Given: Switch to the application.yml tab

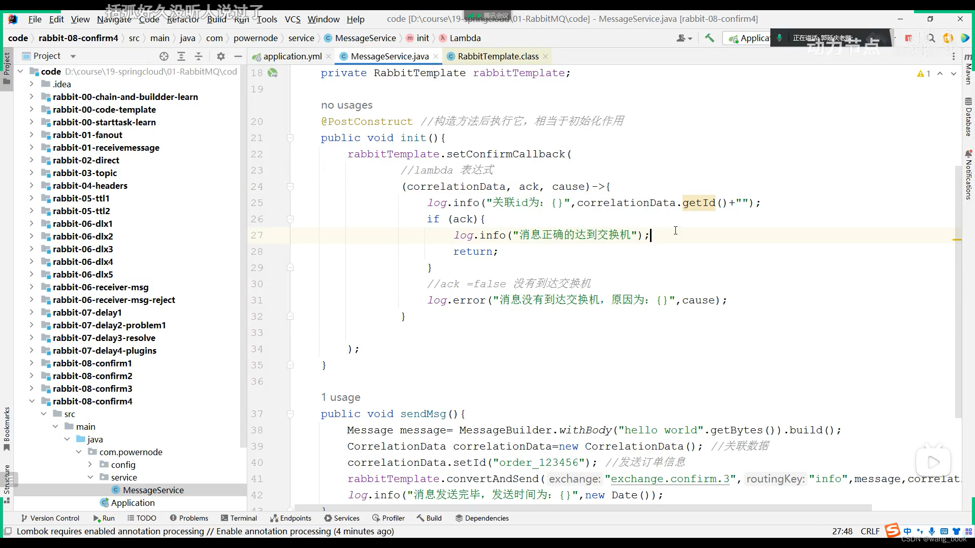Looking at the screenshot, I should click(x=292, y=56).
